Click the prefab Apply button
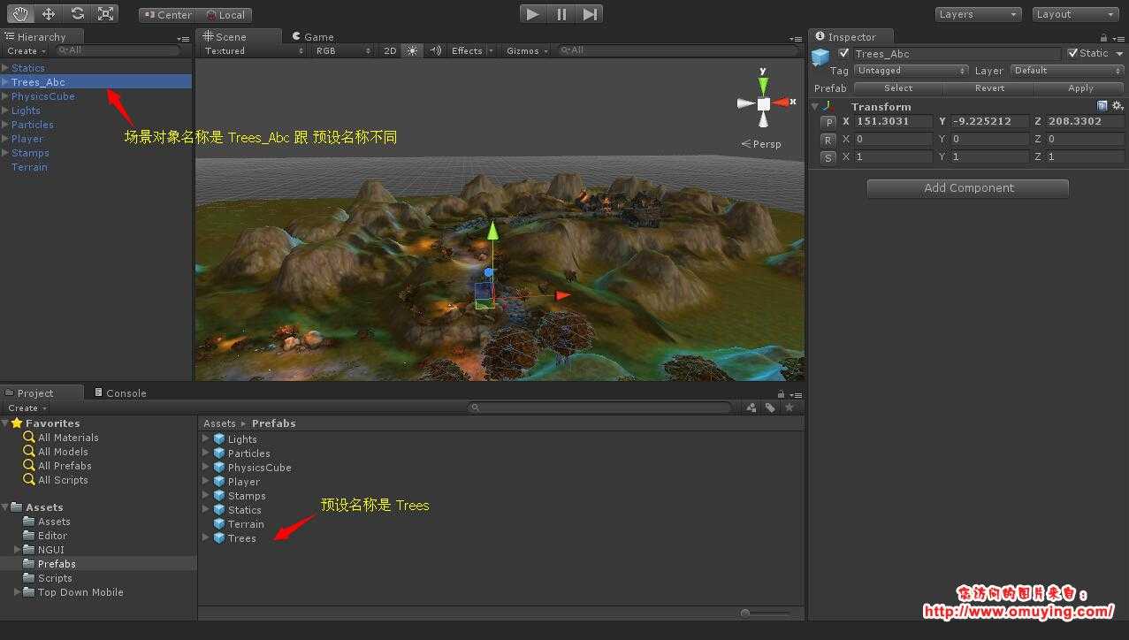This screenshot has width=1129, height=640. coord(1080,88)
